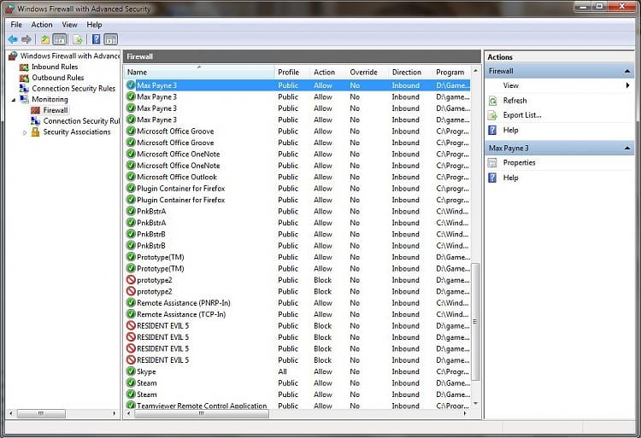Open the Action menu
The height and width of the screenshot is (438, 641).
42,25
